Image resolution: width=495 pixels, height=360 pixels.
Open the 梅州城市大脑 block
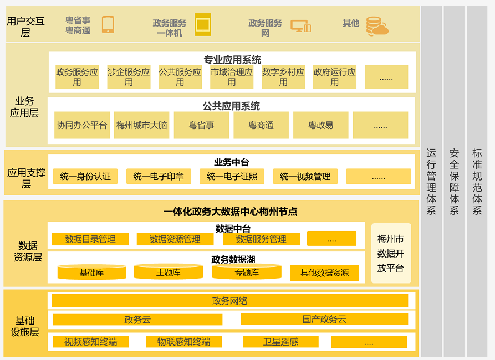point(141,125)
